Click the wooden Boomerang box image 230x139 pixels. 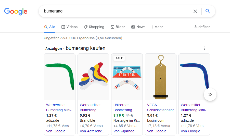127,77
